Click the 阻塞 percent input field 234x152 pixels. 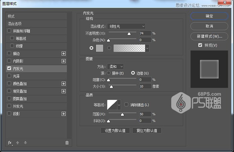pyautogui.click(x=145, y=79)
